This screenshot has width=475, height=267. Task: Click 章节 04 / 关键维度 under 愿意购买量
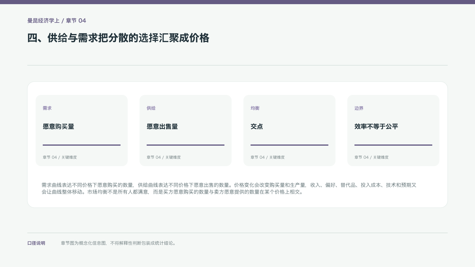(x=60, y=157)
